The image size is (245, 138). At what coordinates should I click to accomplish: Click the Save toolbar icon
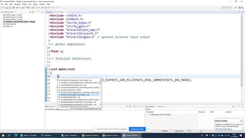point(7,8)
